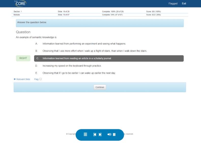This screenshot has width=201, height=143.
Task: Select answer A about performing an experiment
Action: (84, 44)
